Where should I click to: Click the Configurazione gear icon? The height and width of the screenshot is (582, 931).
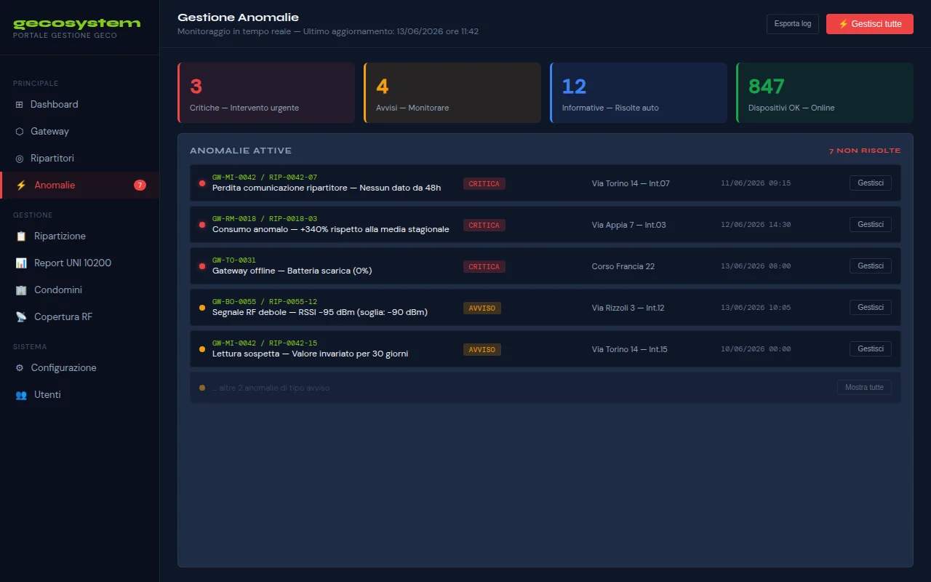[20, 368]
